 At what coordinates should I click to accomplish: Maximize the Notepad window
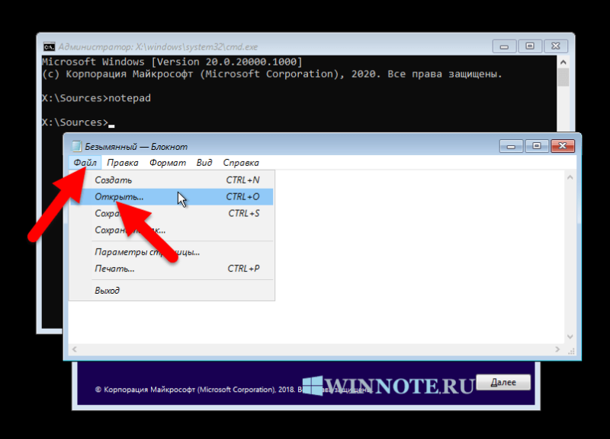[537, 146]
